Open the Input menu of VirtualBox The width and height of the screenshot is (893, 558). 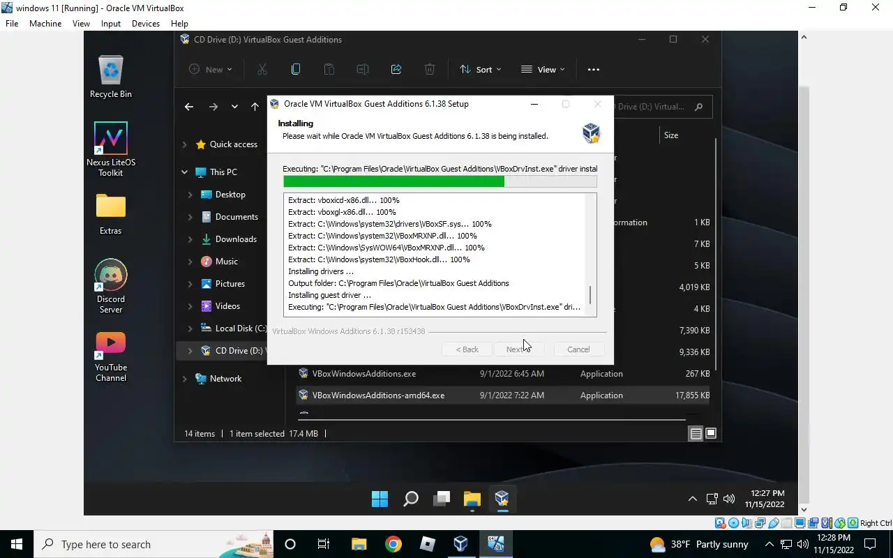(110, 23)
